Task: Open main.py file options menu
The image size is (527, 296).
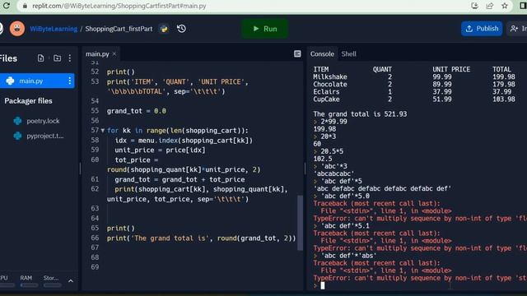Action: point(69,81)
